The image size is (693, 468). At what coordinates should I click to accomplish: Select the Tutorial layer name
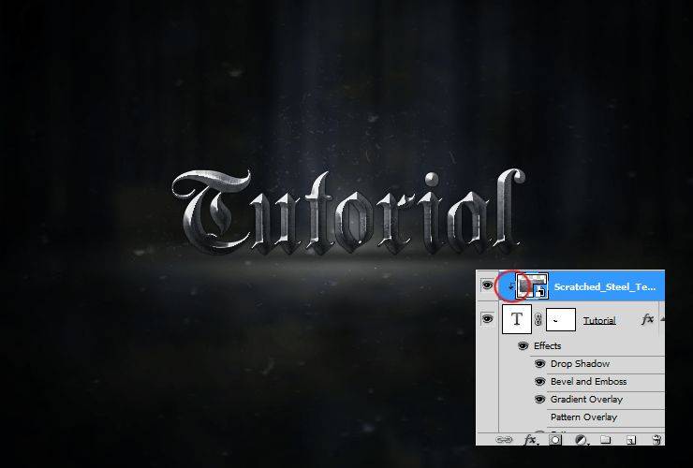tap(599, 320)
